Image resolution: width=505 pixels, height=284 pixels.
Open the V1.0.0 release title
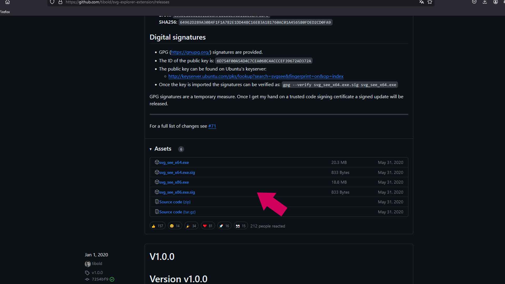[162, 257]
